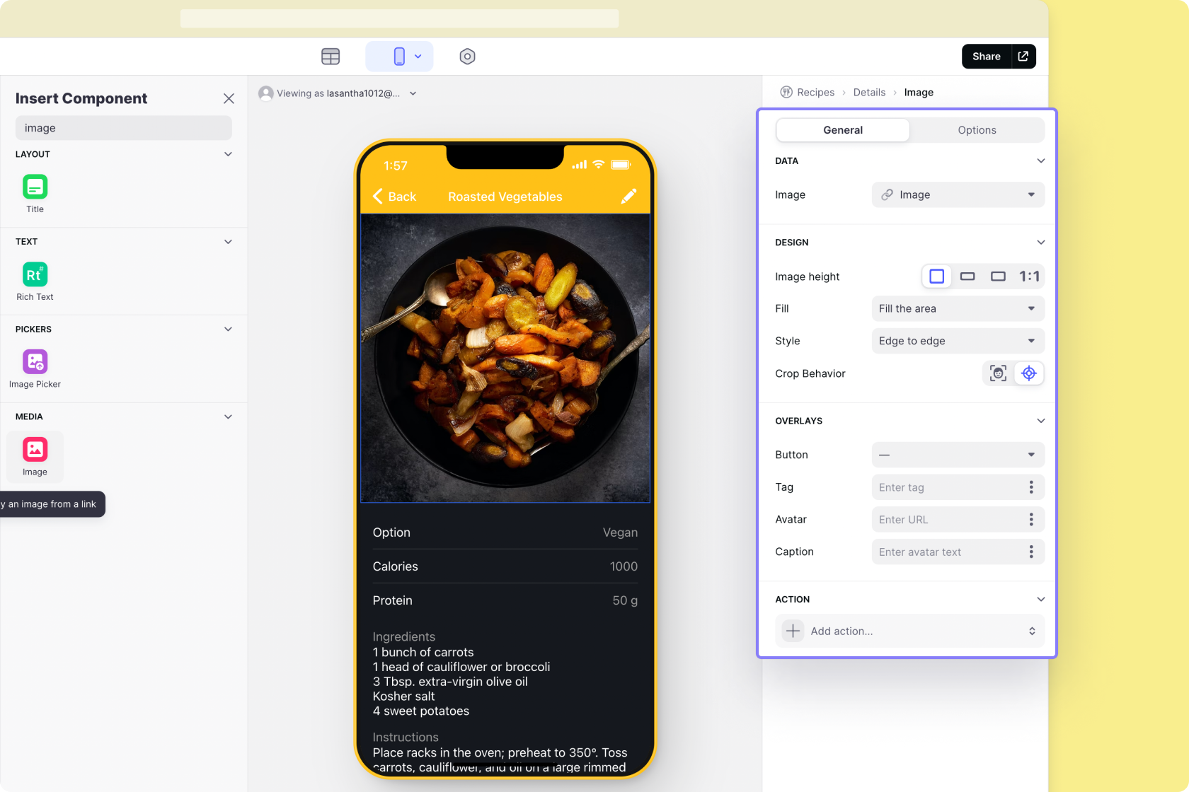Click the Enter tag input field
Image resolution: width=1189 pixels, height=792 pixels.
tap(948, 487)
